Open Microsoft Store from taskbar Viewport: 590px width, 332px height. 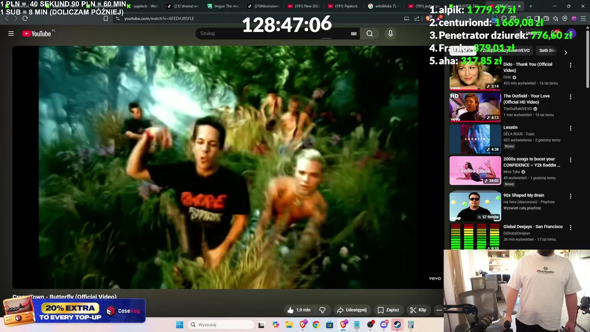(330, 325)
